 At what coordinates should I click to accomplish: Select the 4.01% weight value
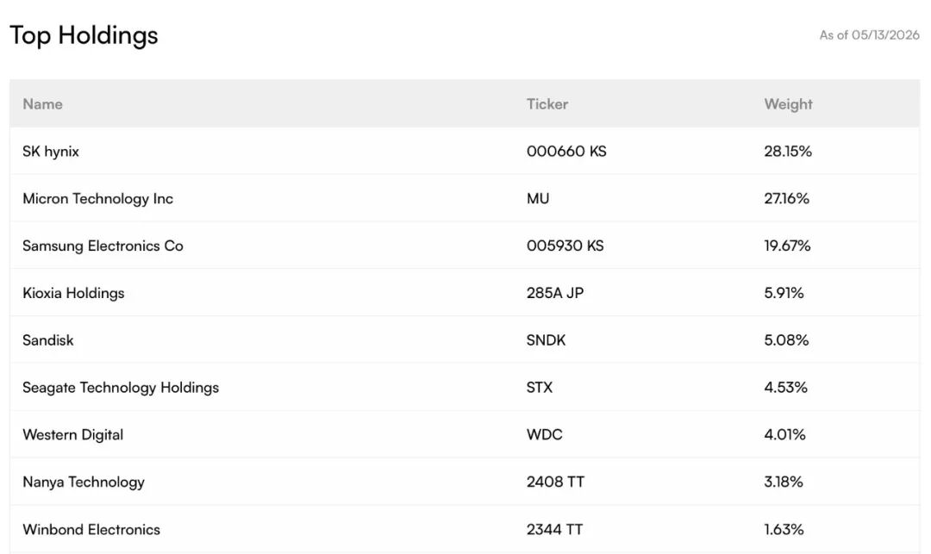click(785, 435)
